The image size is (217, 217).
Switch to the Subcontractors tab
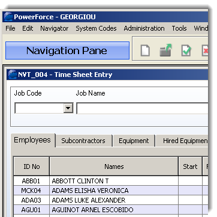point(83,141)
